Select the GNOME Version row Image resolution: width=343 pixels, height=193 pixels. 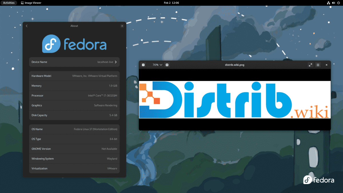click(74, 149)
